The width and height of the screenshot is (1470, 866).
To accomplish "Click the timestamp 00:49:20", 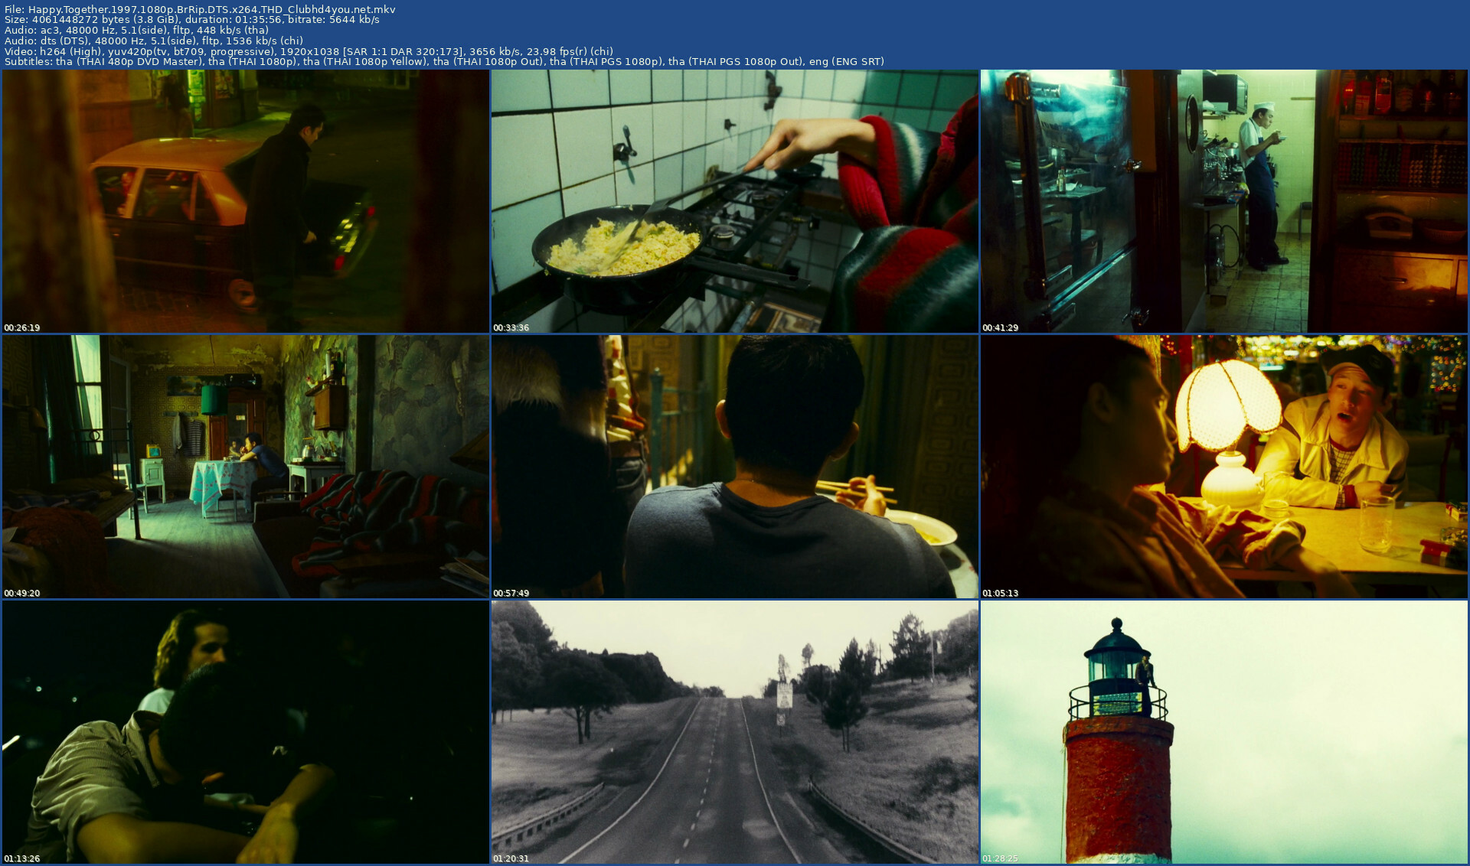I will tap(22, 593).
